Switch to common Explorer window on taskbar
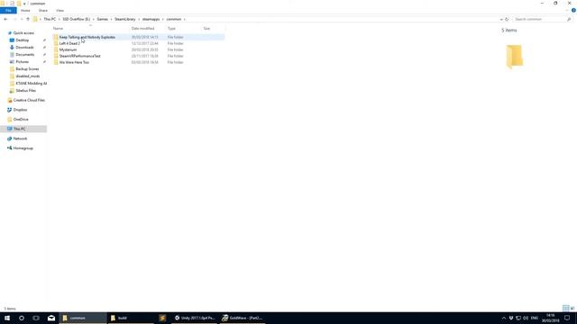The height and width of the screenshot is (324, 577). (x=82, y=318)
